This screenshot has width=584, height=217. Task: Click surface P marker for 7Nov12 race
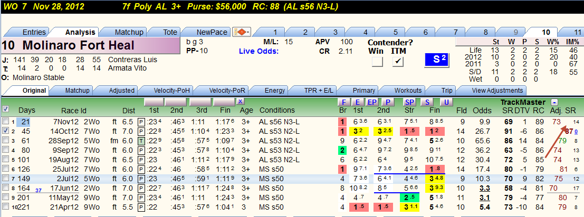click(141, 122)
